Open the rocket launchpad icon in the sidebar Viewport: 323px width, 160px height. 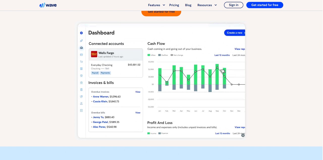click(81, 41)
